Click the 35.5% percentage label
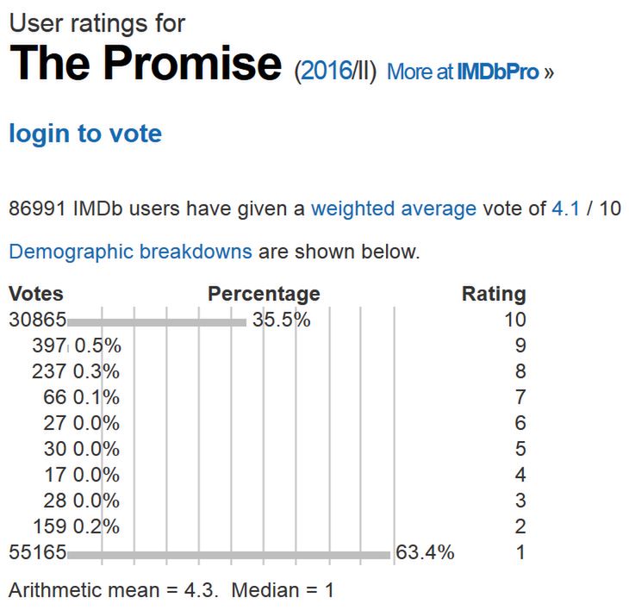Screen dimensions: 629x610 281,320
